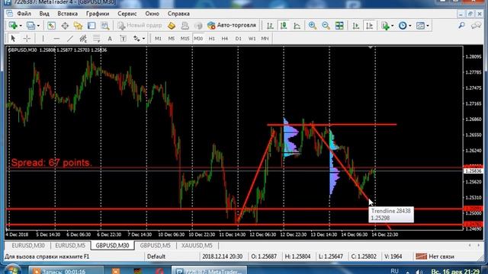The height and width of the screenshot is (274, 488).
Task: Zoom in on the chart
Action: pos(313,25)
